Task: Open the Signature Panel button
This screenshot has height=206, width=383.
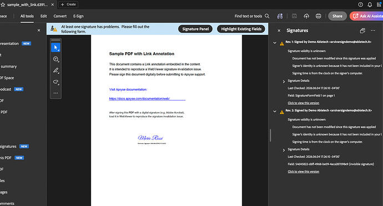Action: pyautogui.click(x=195, y=29)
